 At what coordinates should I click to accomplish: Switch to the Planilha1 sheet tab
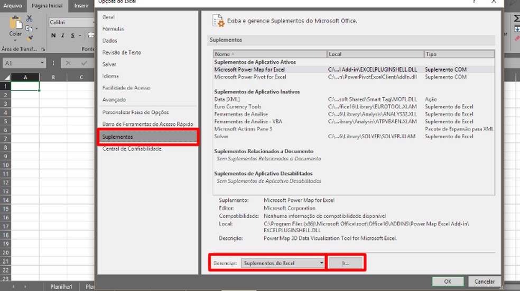coord(61,286)
